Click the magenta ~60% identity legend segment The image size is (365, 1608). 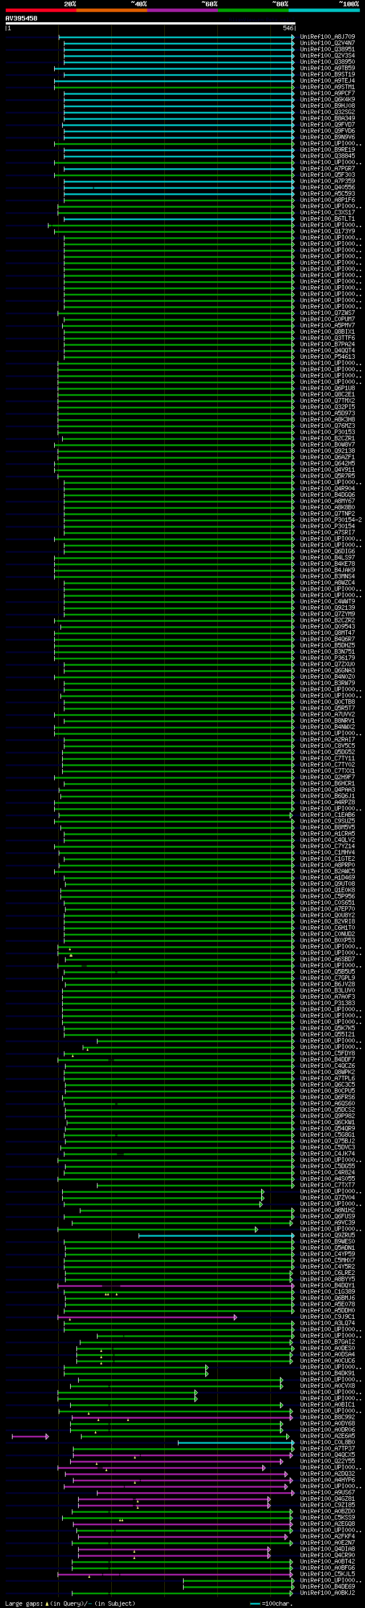[183, 11]
